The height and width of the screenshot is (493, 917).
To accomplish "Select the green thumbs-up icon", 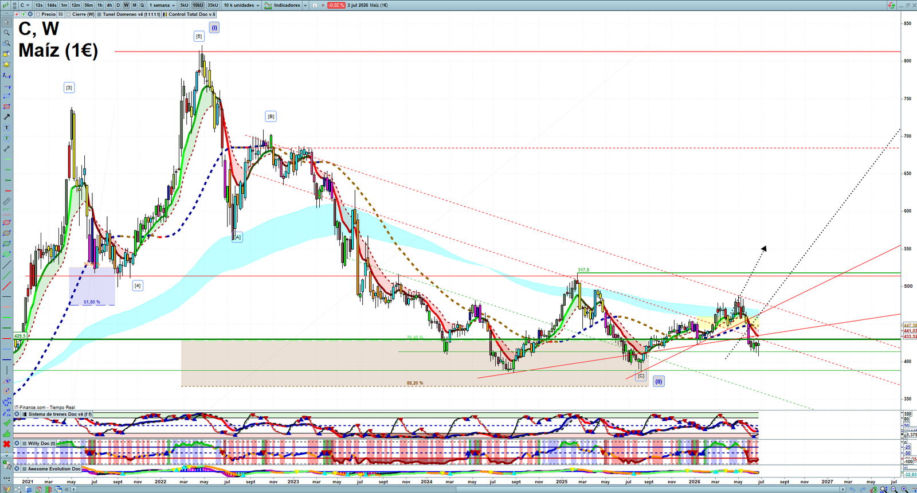I will (x=7, y=434).
